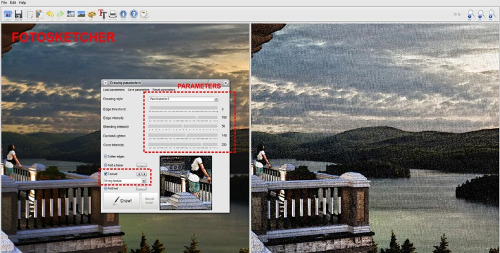Click the red and black text icon
Screen dimensions: 500x253
click(x=102, y=14)
